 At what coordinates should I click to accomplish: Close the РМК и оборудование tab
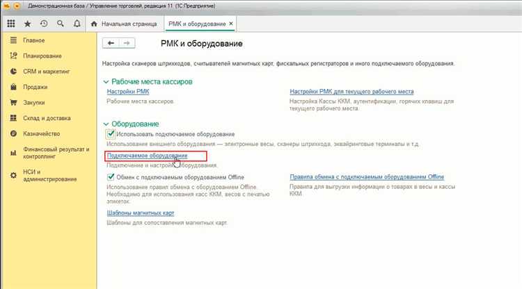tap(230, 24)
